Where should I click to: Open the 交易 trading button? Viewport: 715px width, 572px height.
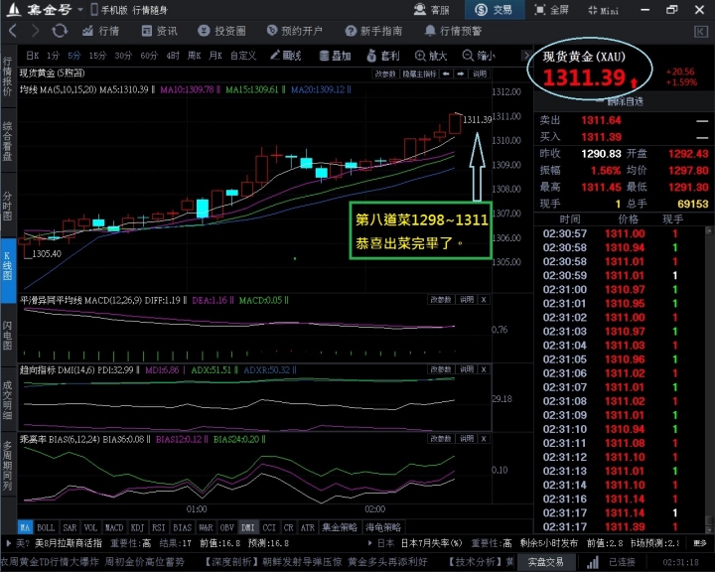click(494, 10)
